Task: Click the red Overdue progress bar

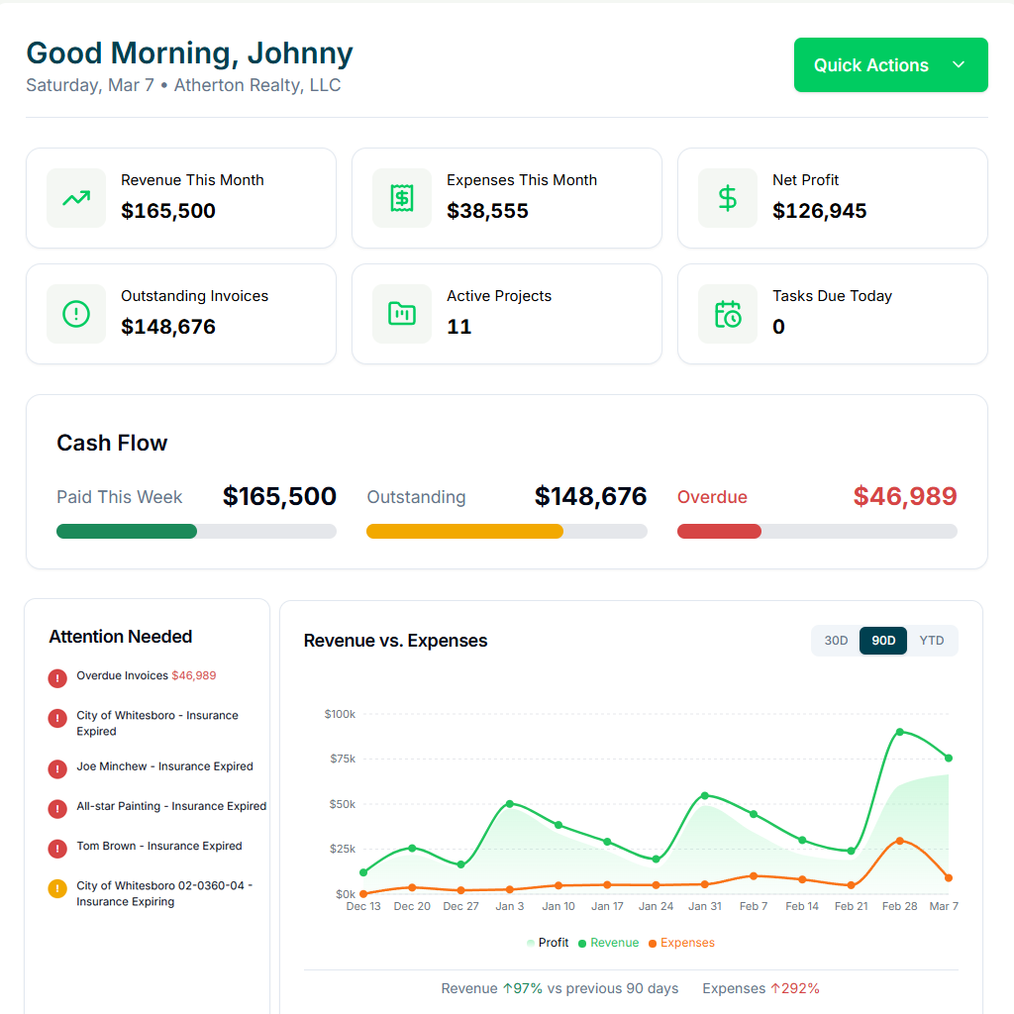Action: [719, 532]
